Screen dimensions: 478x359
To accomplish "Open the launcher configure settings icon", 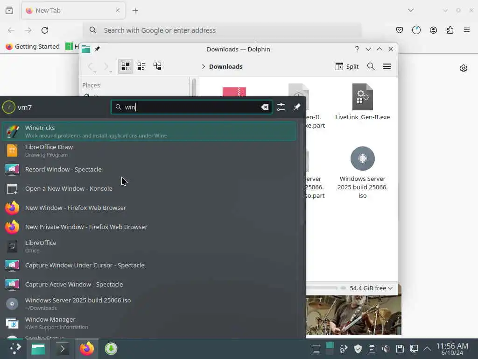I will [281, 107].
